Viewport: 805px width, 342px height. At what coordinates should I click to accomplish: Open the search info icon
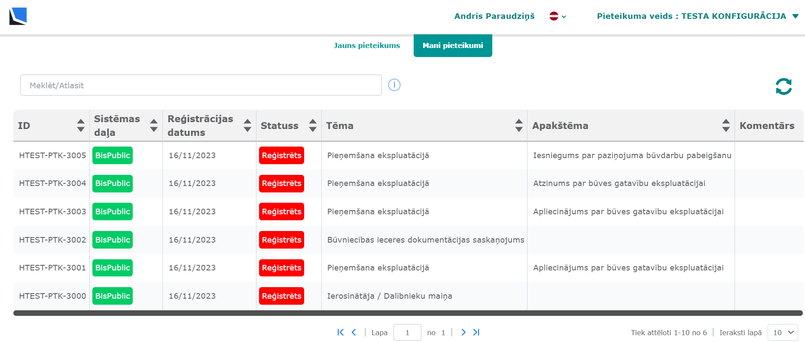[394, 85]
